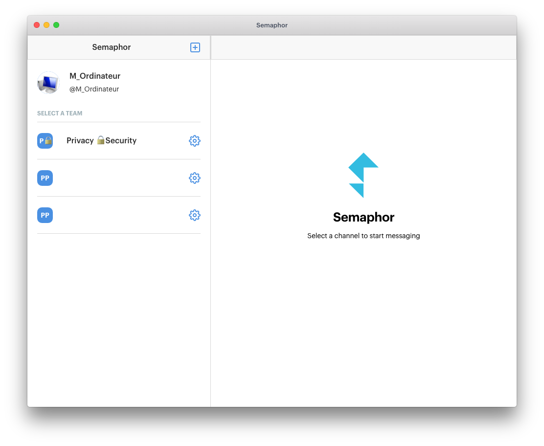Open settings for the Privacy 🔒Security team
The width and height of the screenshot is (544, 446).
(195, 140)
